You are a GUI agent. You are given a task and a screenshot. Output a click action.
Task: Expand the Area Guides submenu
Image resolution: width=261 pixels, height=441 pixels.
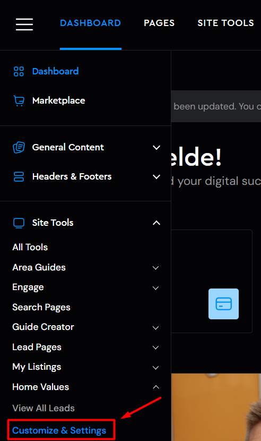[x=155, y=268]
